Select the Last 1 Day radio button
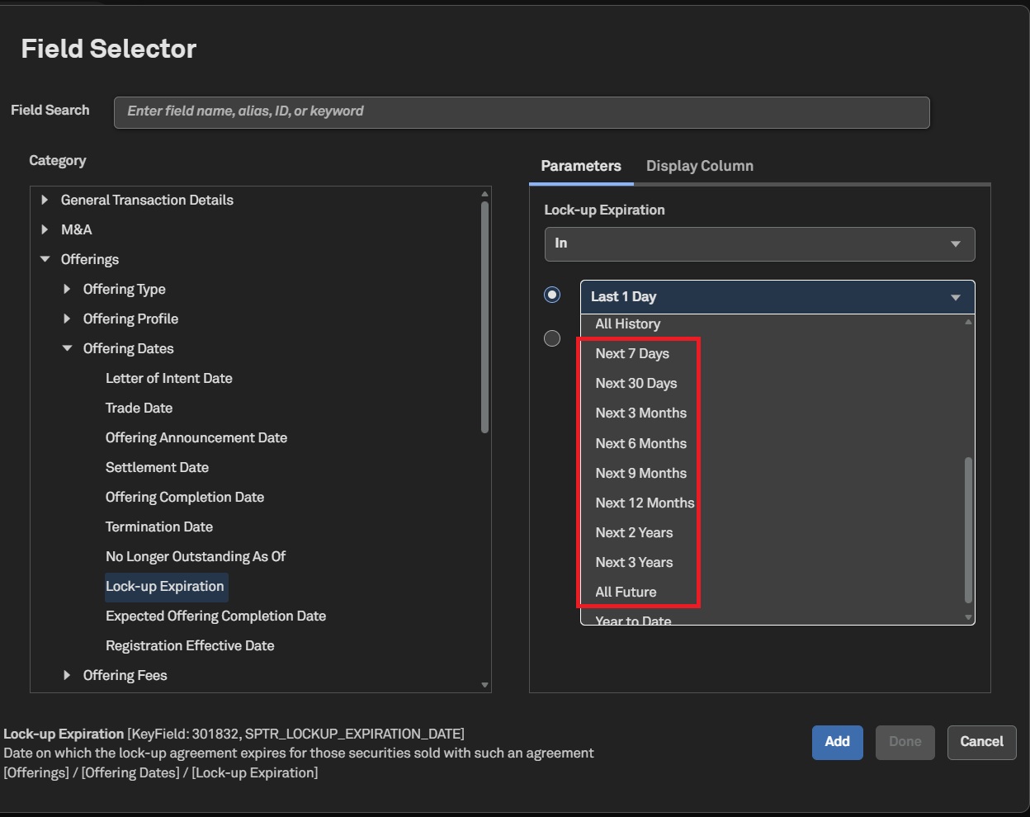This screenshot has width=1030, height=817. (552, 295)
